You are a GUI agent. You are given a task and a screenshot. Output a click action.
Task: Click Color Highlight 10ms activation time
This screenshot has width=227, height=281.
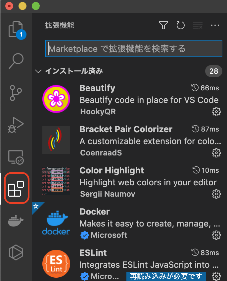(x=206, y=170)
